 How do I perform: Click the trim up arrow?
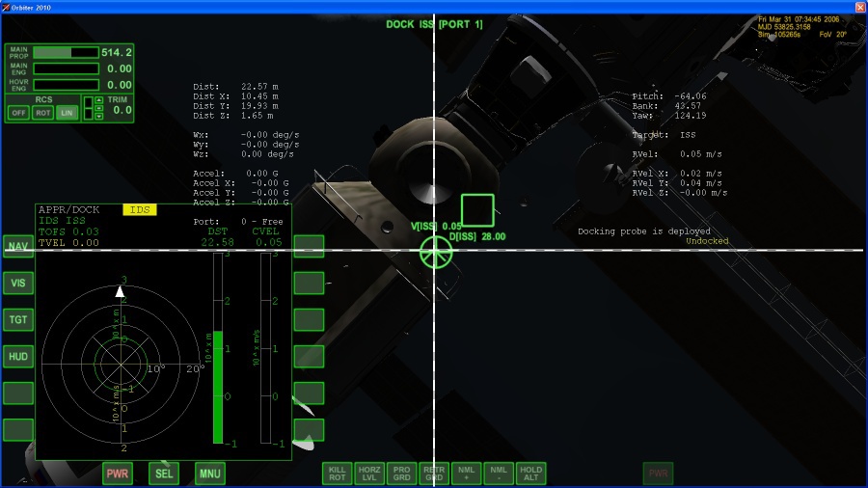tap(98, 99)
